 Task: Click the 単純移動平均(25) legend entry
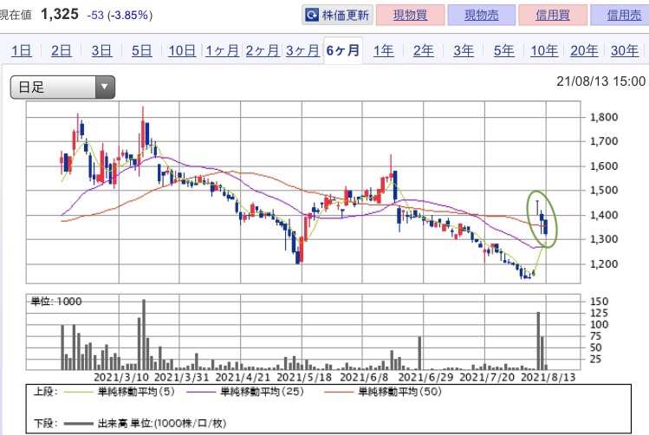pos(245,392)
